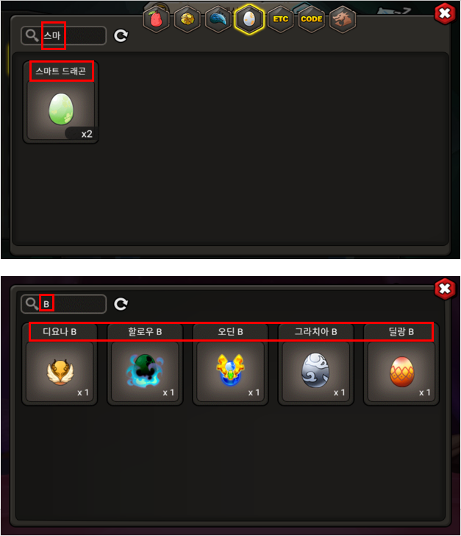The height and width of the screenshot is (536, 461).
Task: Reset search with lower refresh arrow
Action: pyautogui.click(x=121, y=304)
